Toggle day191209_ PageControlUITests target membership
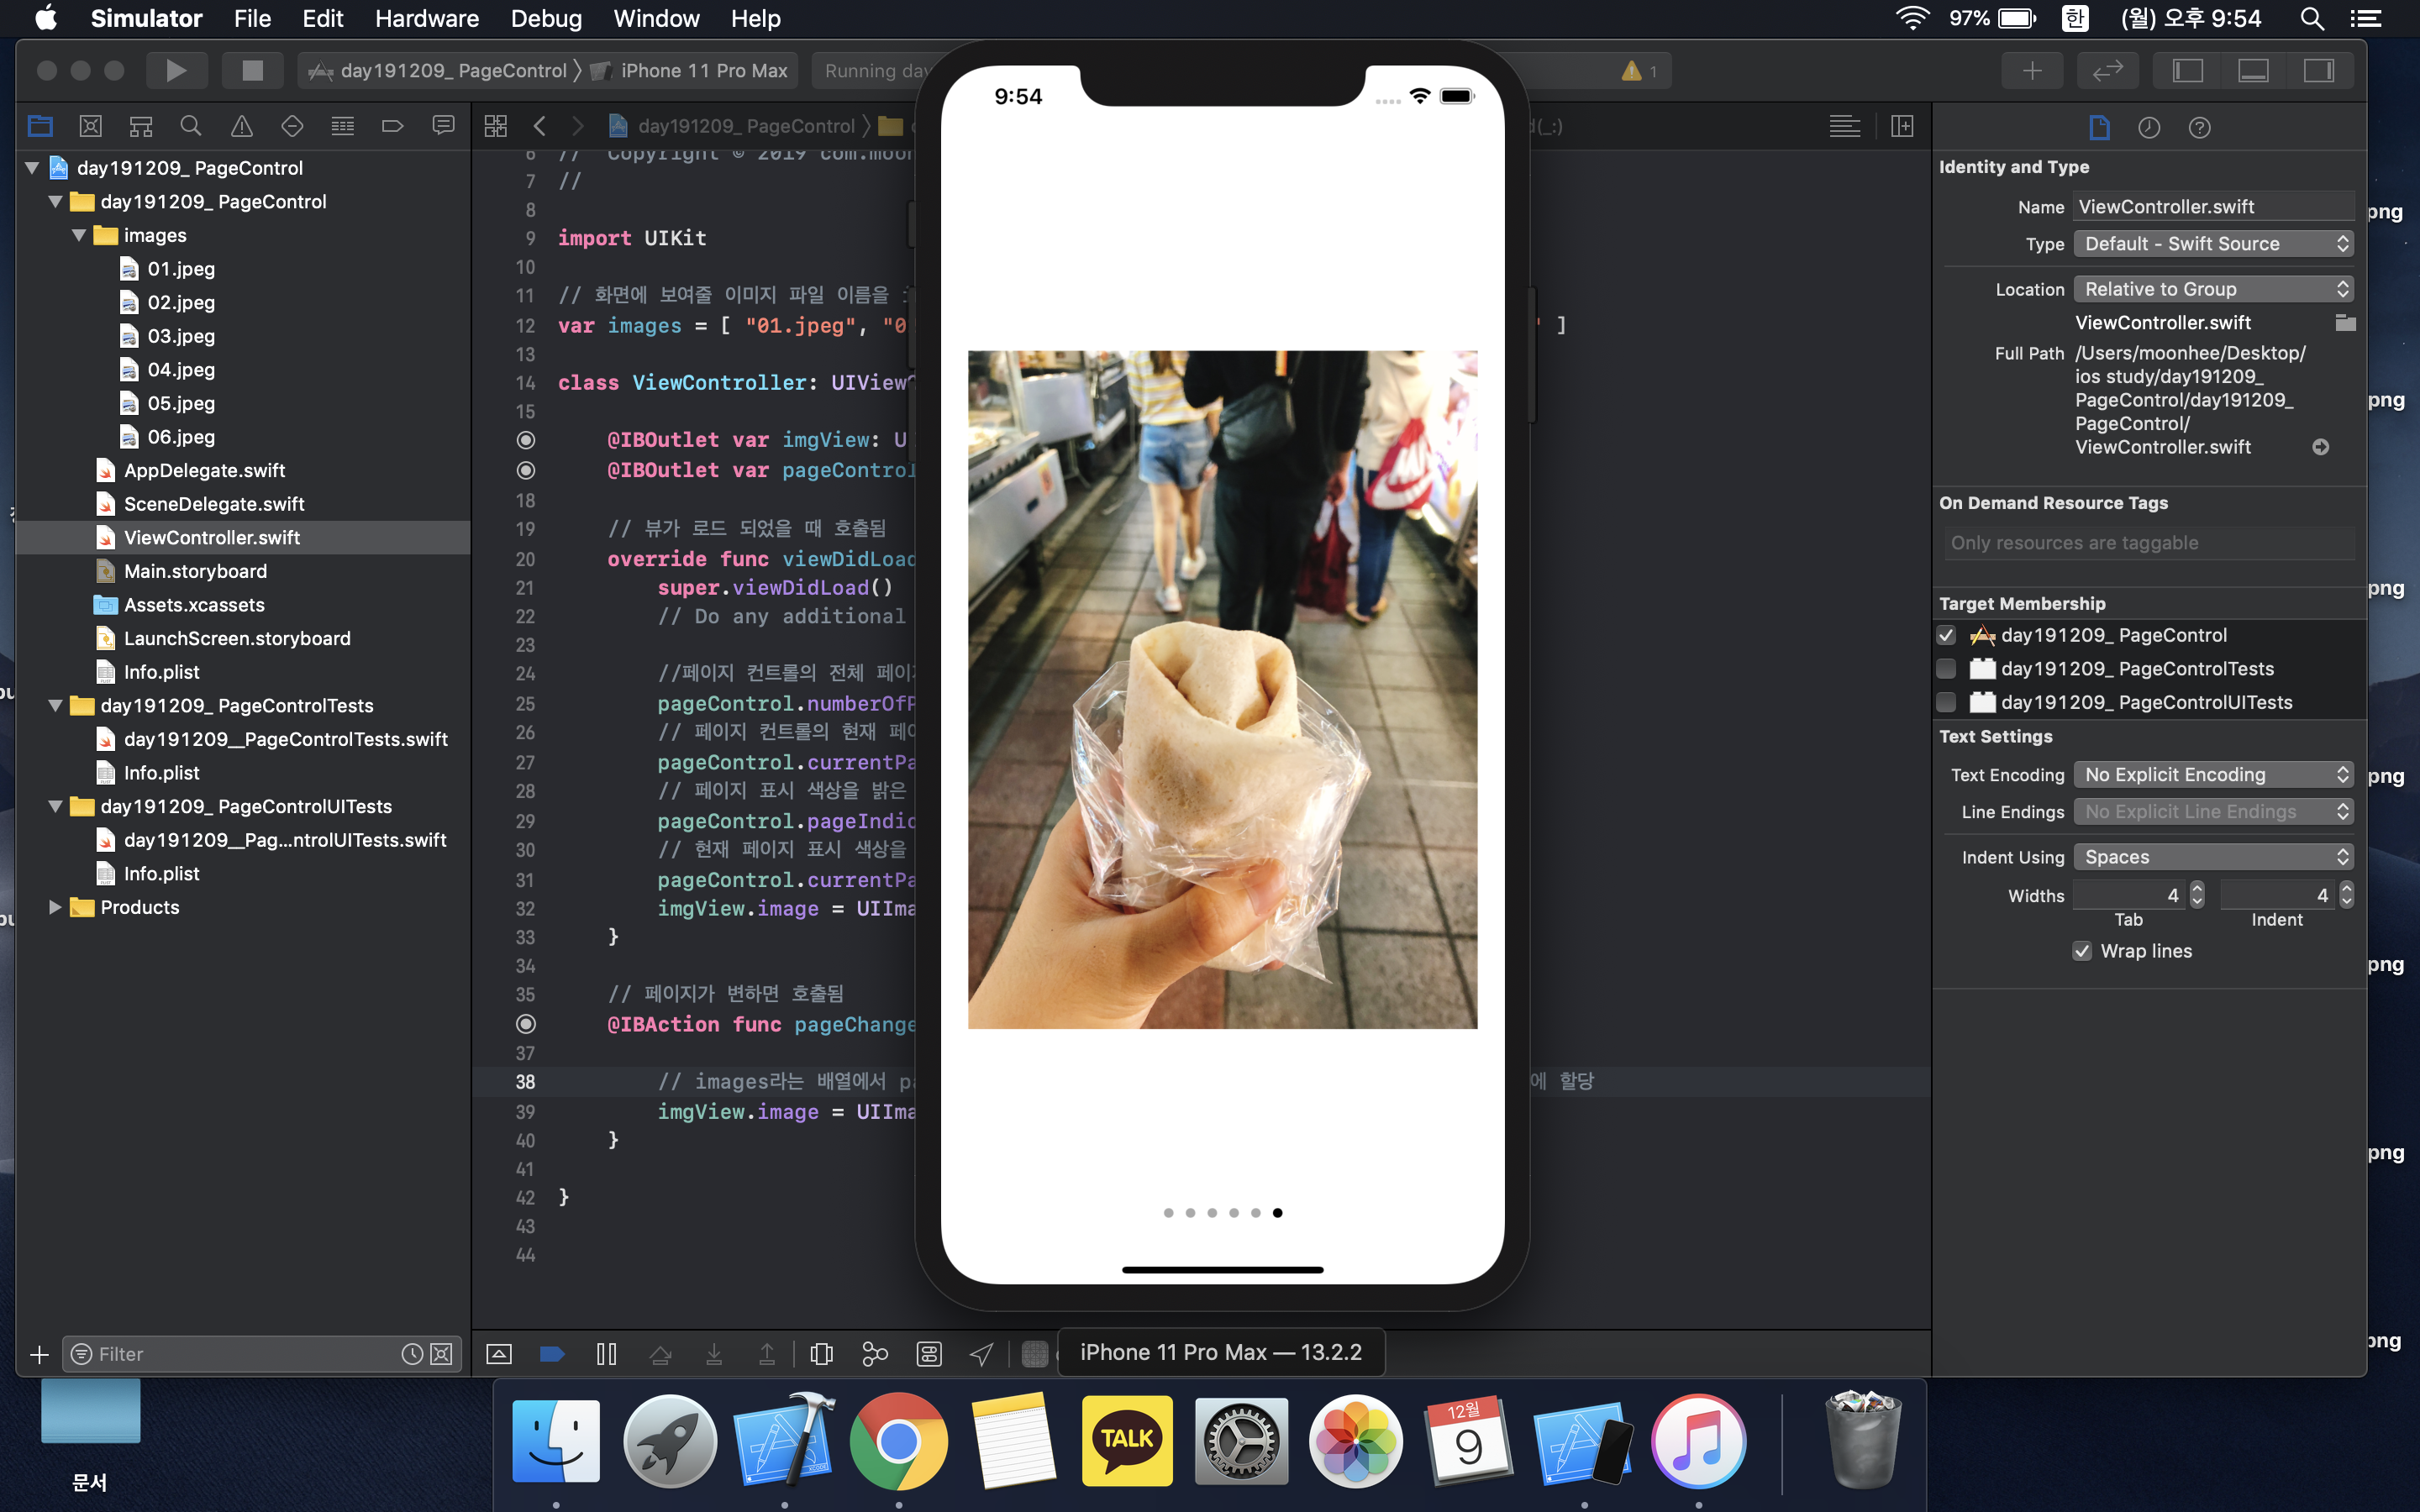Screen dimensions: 2420x1512 click(1946, 702)
